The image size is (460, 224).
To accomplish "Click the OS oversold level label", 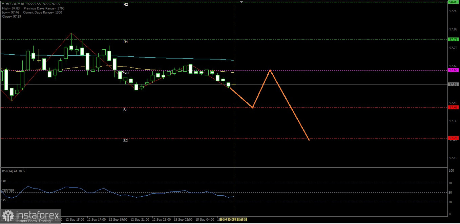I will click(4, 200).
